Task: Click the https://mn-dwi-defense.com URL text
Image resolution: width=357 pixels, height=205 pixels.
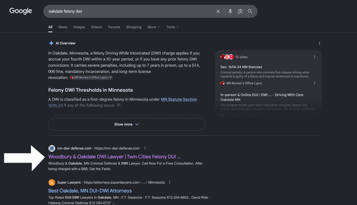Action: tap(117, 148)
